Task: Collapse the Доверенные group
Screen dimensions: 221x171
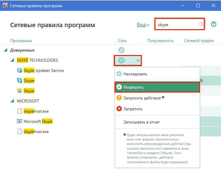Action: point(5,50)
